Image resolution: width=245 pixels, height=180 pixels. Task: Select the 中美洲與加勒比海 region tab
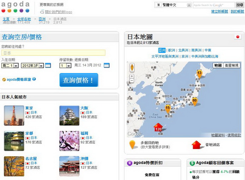coord(205,56)
